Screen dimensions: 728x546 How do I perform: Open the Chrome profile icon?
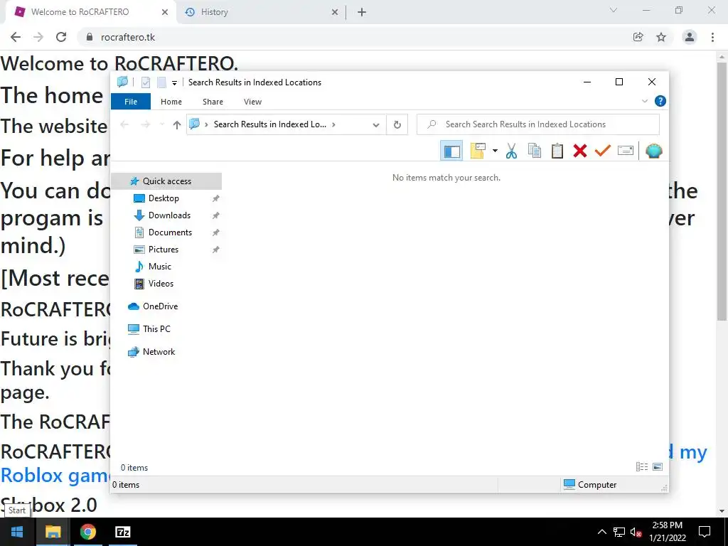[x=690, y=37]
